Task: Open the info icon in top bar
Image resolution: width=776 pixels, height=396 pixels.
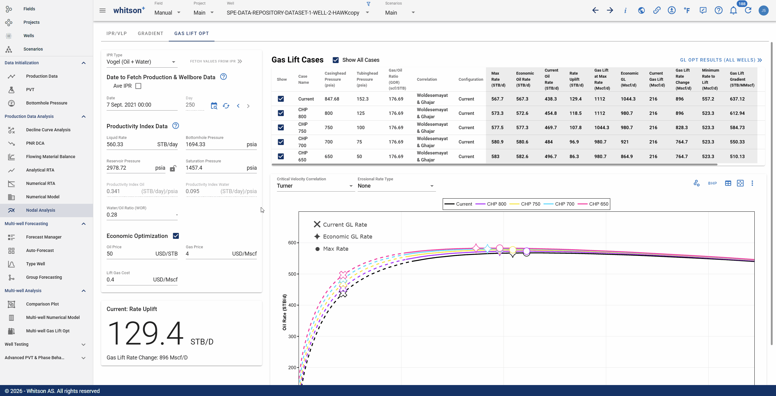Action: 625,10
